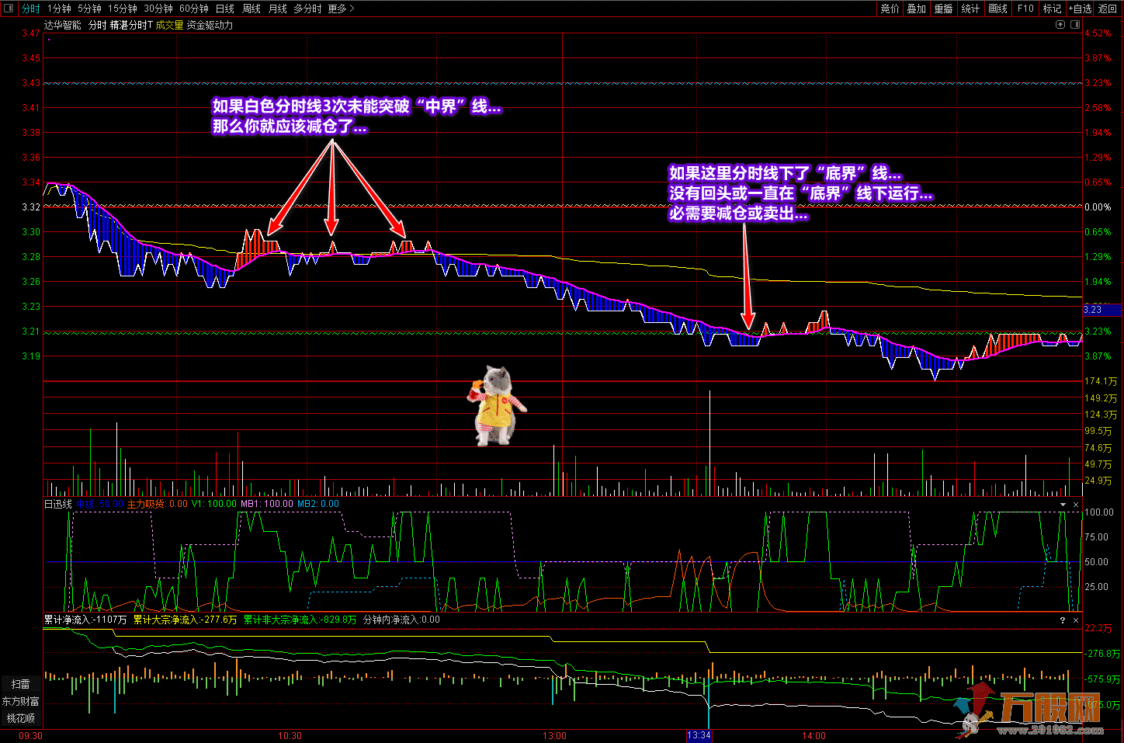Start the 重播 replay function

click(943, 9)
